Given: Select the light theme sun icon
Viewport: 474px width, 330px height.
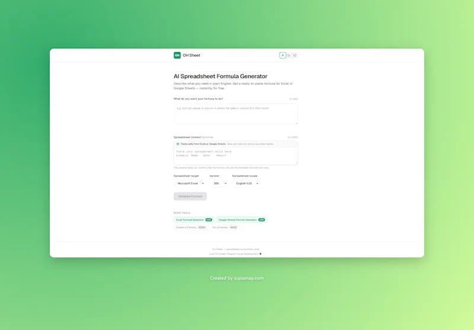Looking at the screenshot, I should (x=283, y=55).
